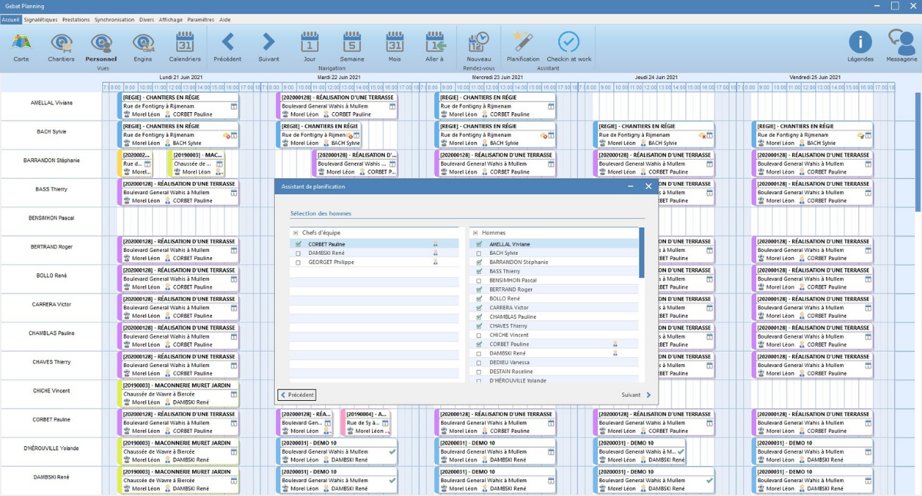Viewport: 922px width, 496px height.
Task: Switch to the Chantiers view
Action: click(x=61, y=45)
